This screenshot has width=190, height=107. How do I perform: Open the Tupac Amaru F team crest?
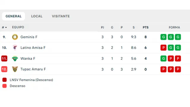tap(15, 69)
